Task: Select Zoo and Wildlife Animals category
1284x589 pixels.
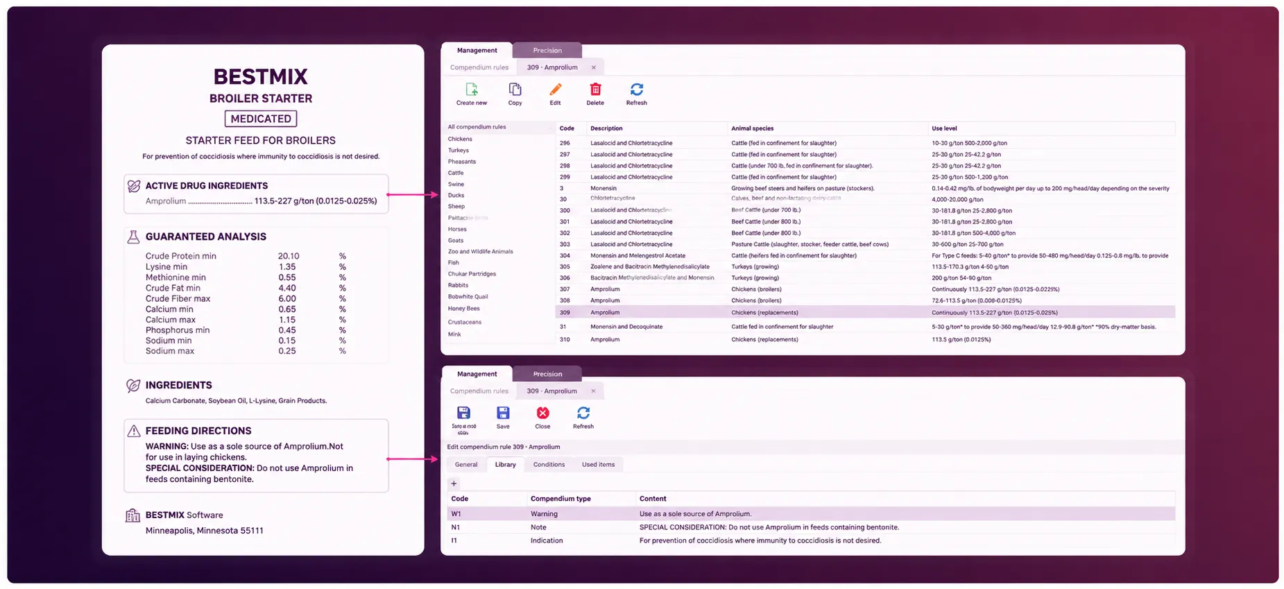Action: [x=480, y=251]
